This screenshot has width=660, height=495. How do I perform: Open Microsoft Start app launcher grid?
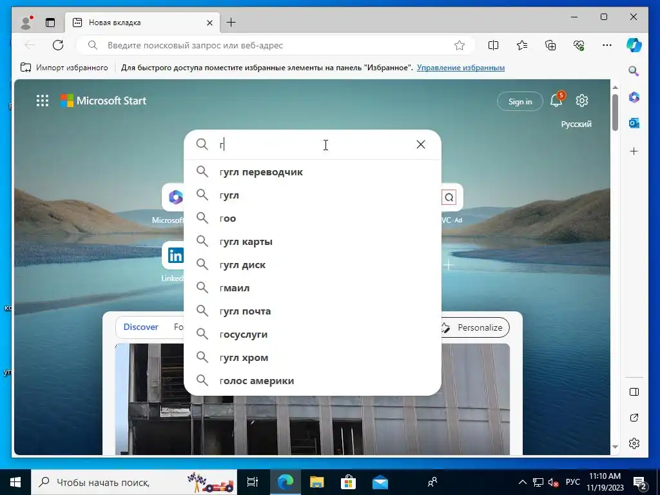point(42,101)
